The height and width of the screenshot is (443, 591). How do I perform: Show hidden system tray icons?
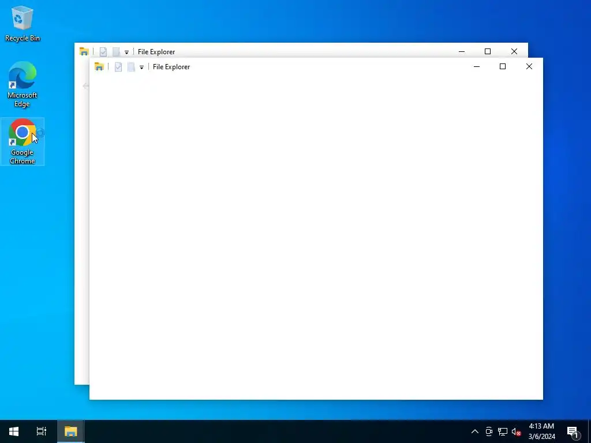(475, 431)
